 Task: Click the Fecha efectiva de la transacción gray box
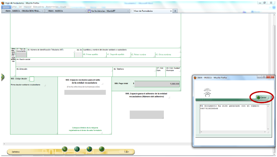85,92
